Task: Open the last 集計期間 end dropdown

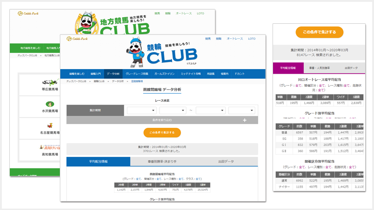Action: (241, 111)
